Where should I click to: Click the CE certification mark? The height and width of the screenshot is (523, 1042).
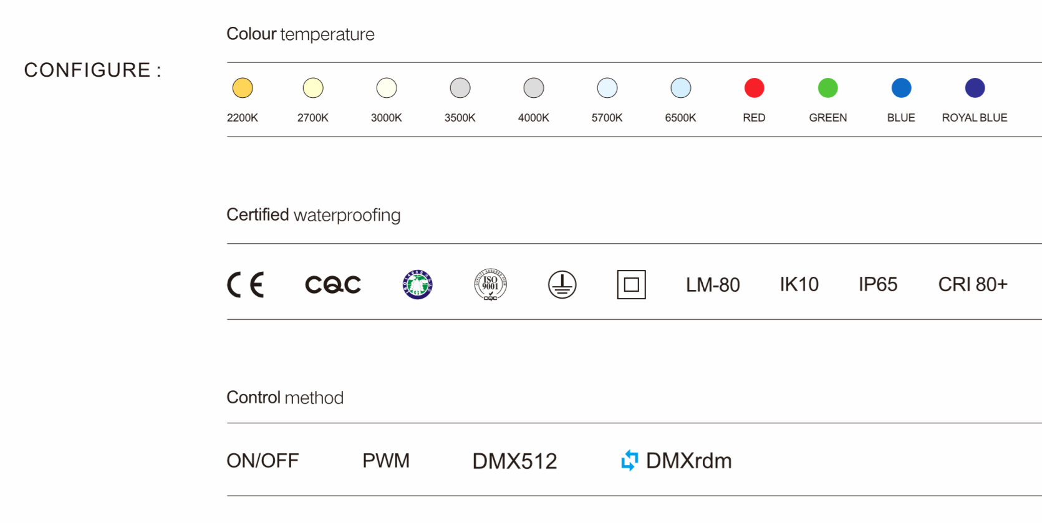coord(246,285)
